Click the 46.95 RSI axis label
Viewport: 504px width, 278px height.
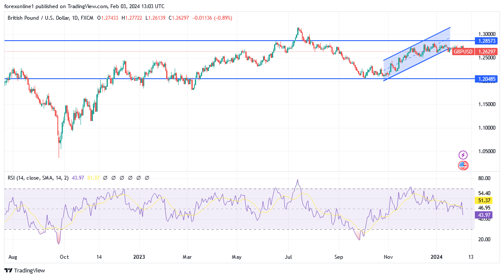(484, 208)
